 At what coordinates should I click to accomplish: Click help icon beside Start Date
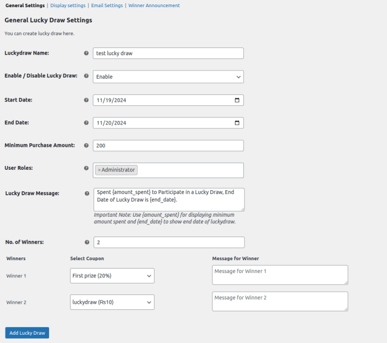[86, 100]
